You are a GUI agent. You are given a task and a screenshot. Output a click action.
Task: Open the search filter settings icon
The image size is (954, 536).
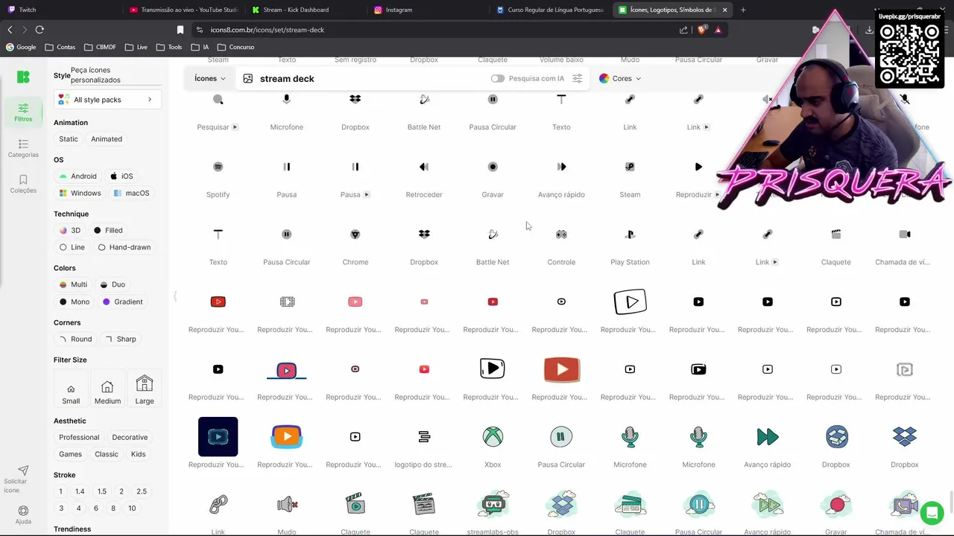pos(577,78)
